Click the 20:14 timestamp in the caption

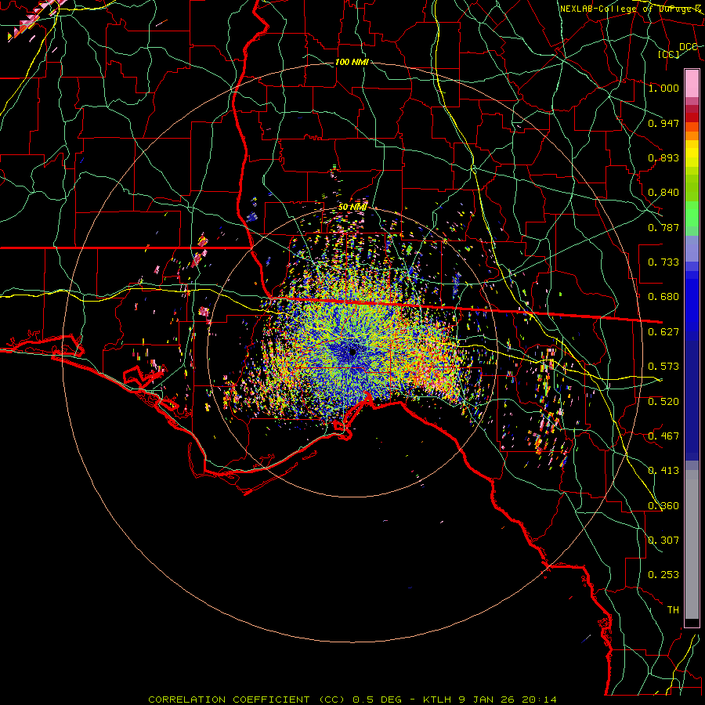coord(539,700)
